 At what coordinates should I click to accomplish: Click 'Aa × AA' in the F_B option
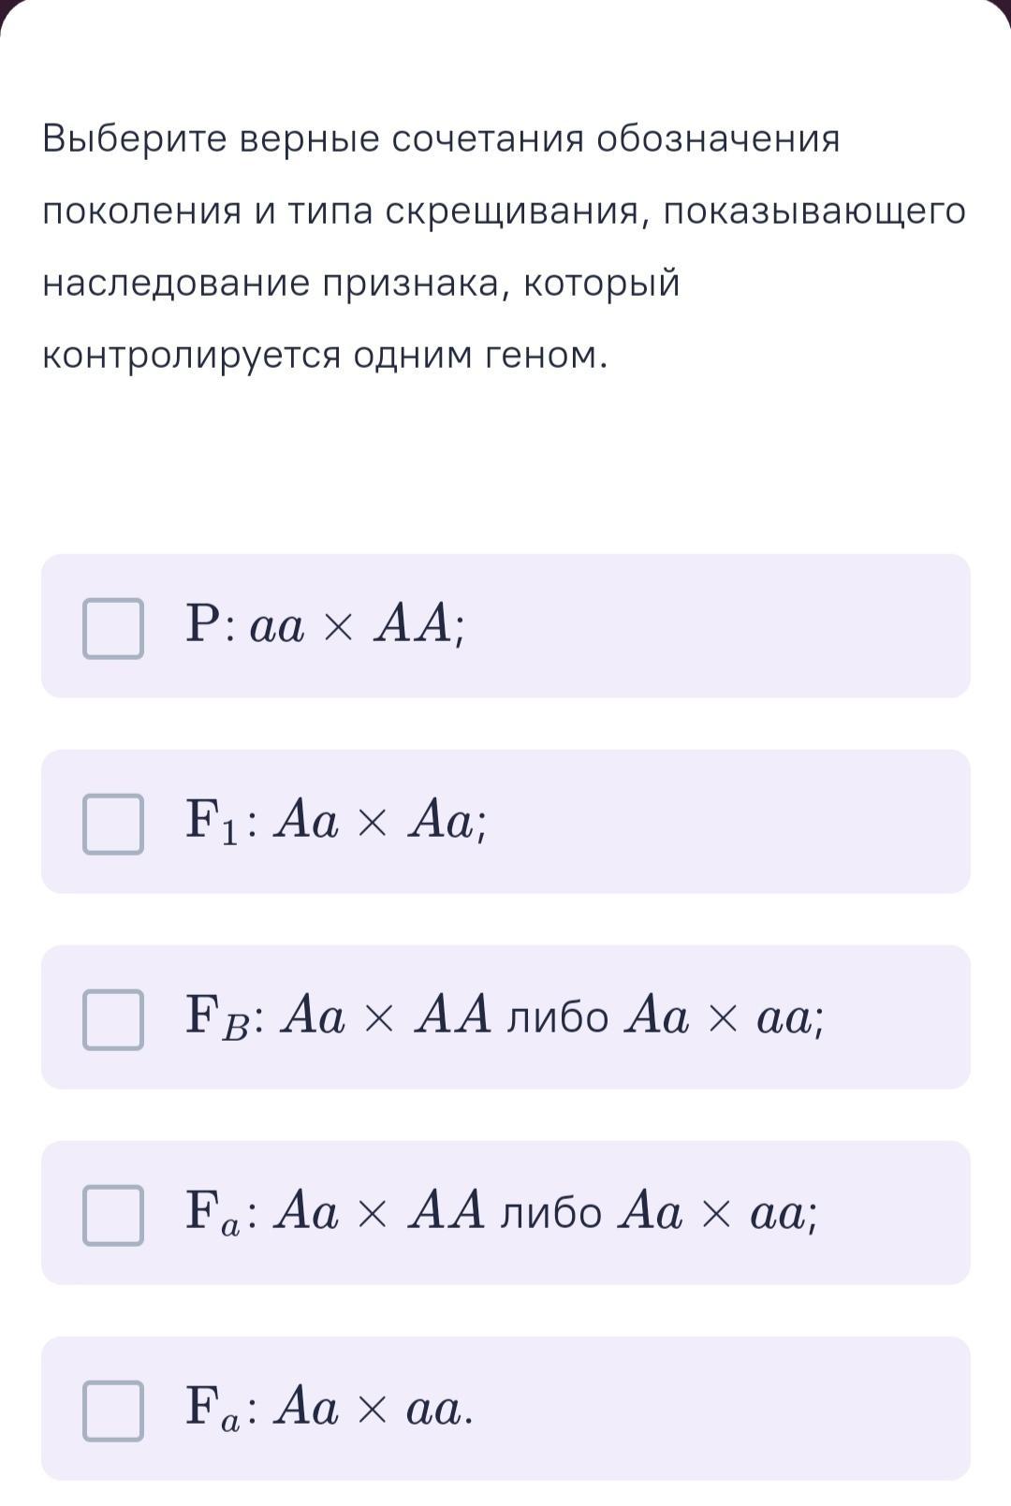(386, 1016)
